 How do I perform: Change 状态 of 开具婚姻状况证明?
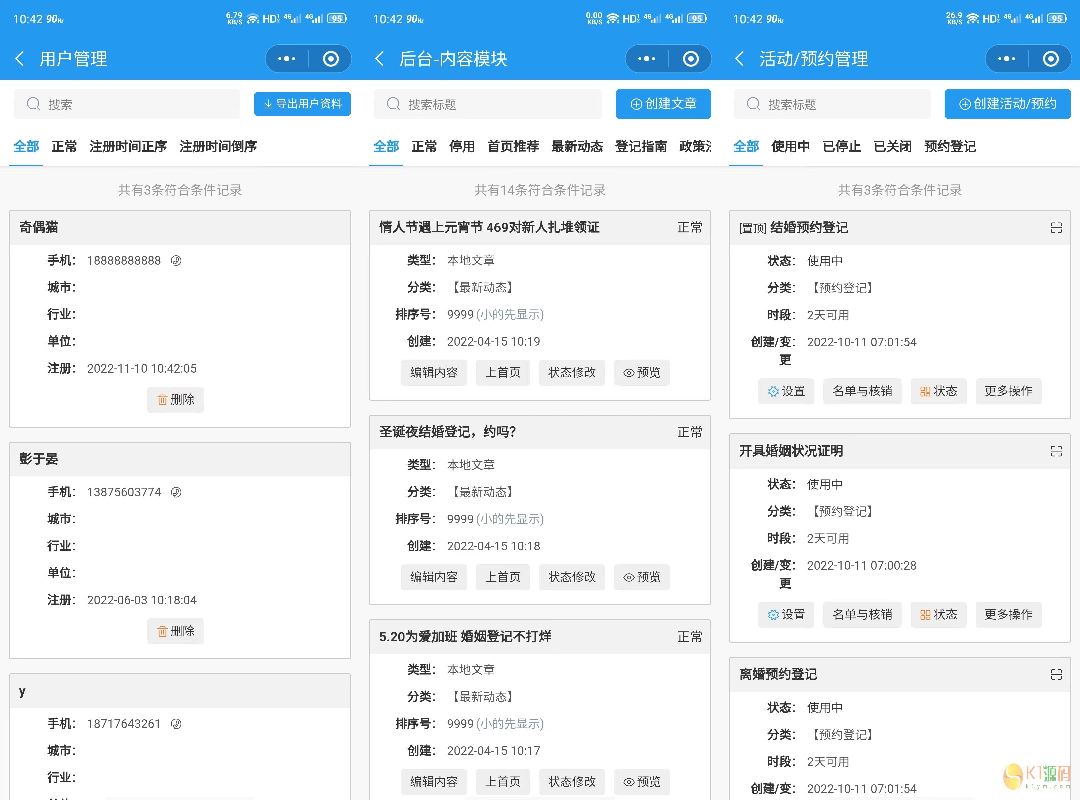[938, 615]
